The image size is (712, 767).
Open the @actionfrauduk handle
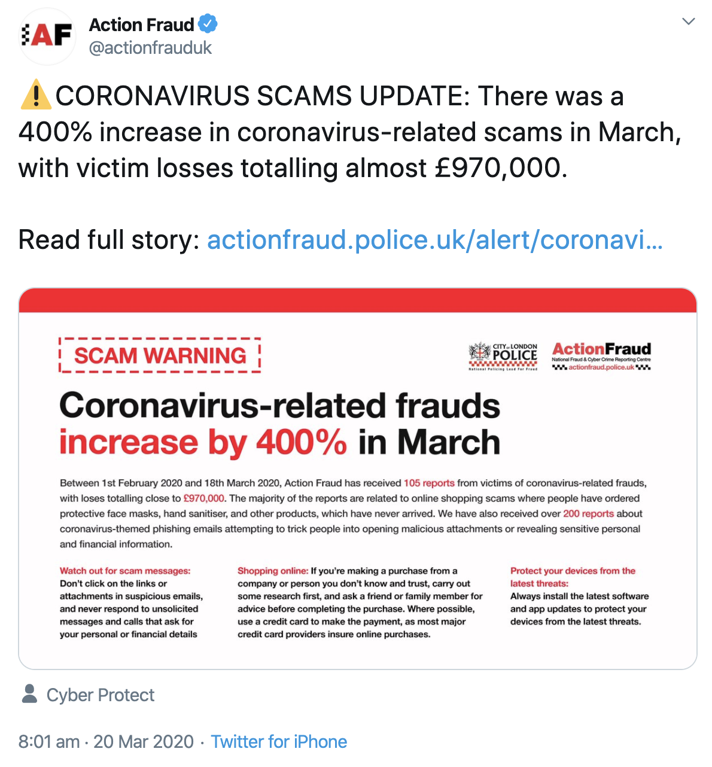click(x=150, y=48)
